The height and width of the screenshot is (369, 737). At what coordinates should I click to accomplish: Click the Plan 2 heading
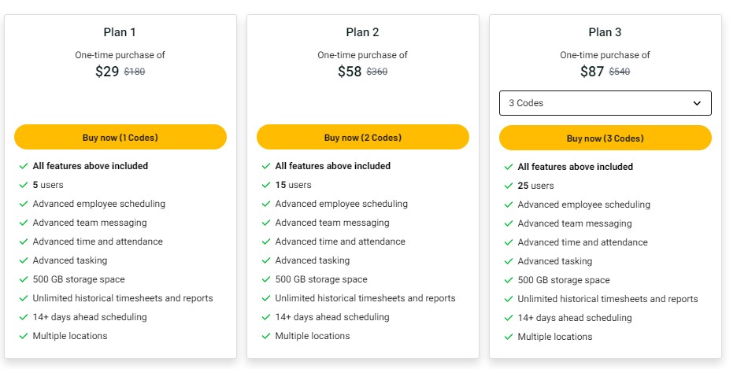pos(362,32)
